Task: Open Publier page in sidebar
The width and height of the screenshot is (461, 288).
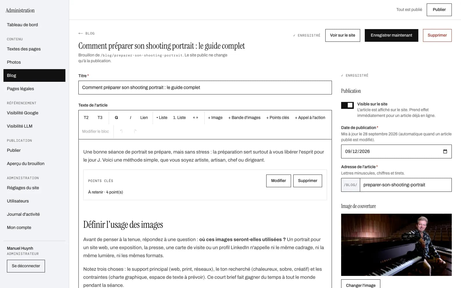Action: tap(34, 150)
